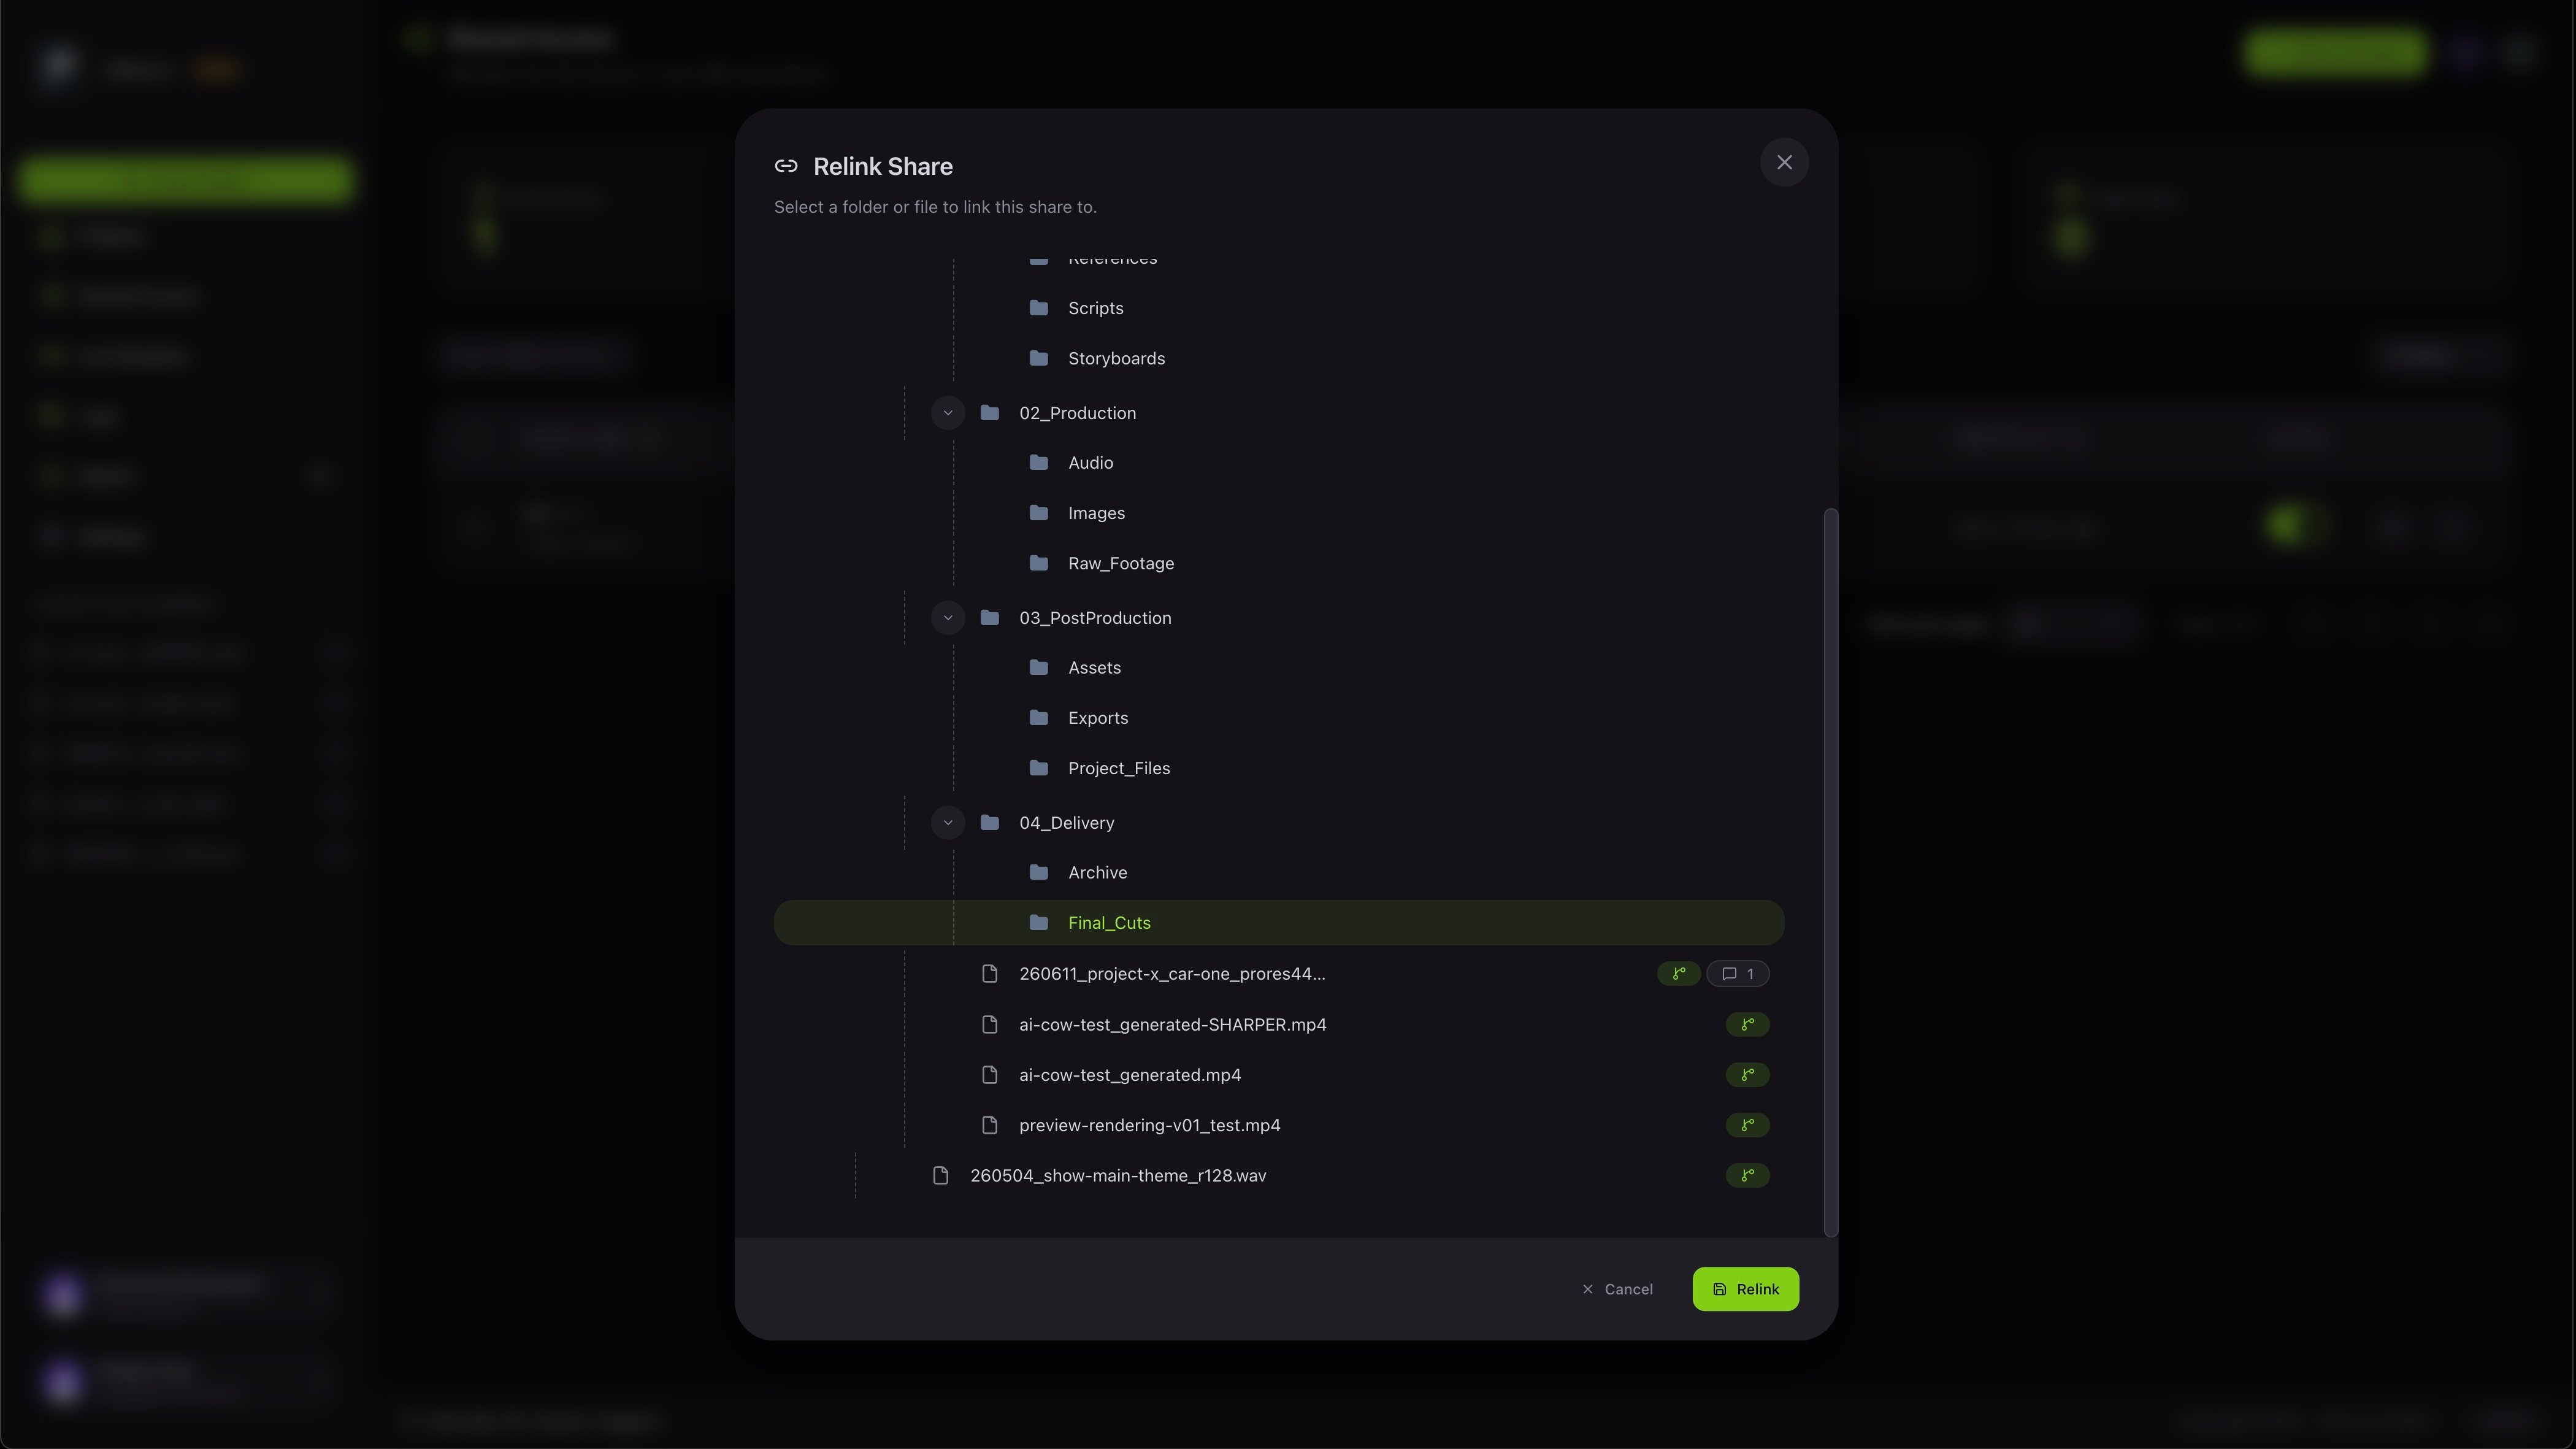Image resolution: width=2576 pixels, height=1449 pixels.
Task: Click the 03_PostProduction folder icon
Action: [x=990, y=618]
